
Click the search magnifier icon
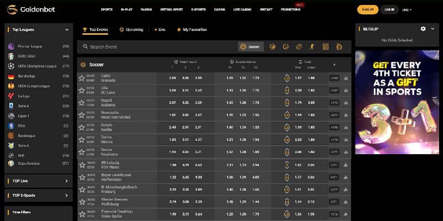(85, 46)
